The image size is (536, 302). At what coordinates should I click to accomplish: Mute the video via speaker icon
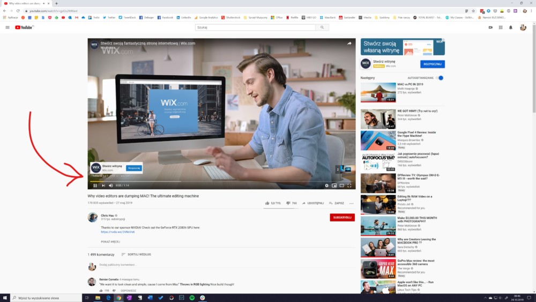pos(111,186)
